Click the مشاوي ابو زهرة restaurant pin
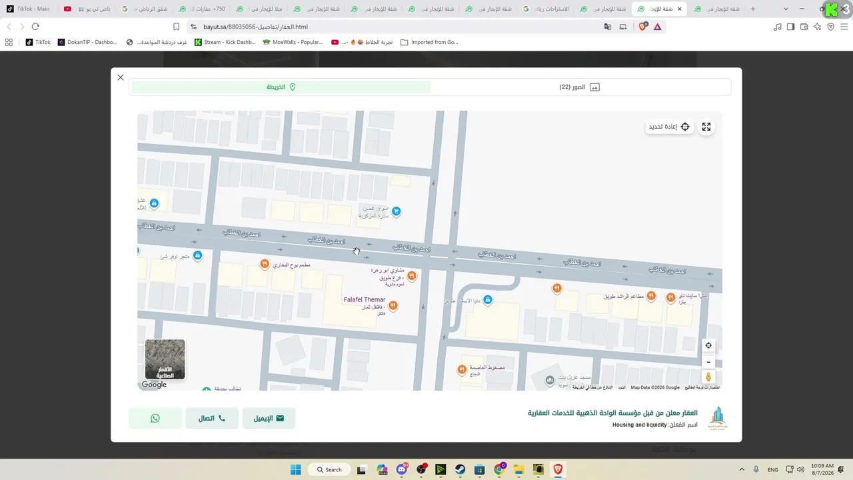 [x=412, y=275]
